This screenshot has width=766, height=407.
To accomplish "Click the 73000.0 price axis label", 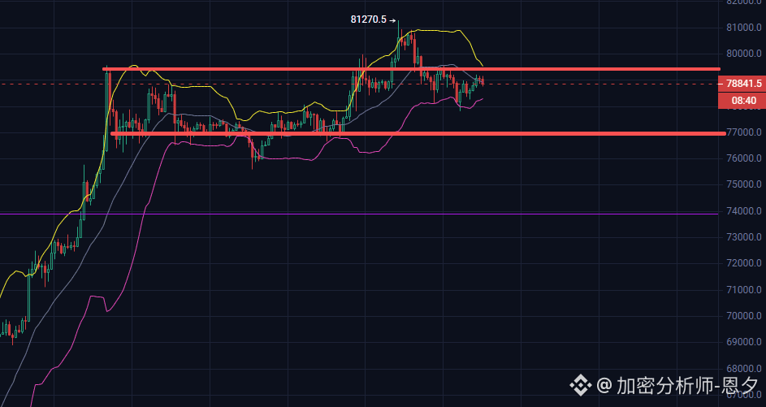I will (743, 237).
